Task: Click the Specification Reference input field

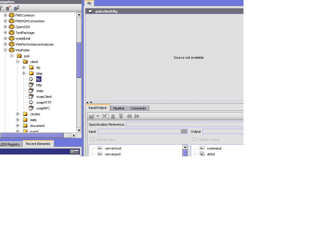Action: [x=185, y=124]
